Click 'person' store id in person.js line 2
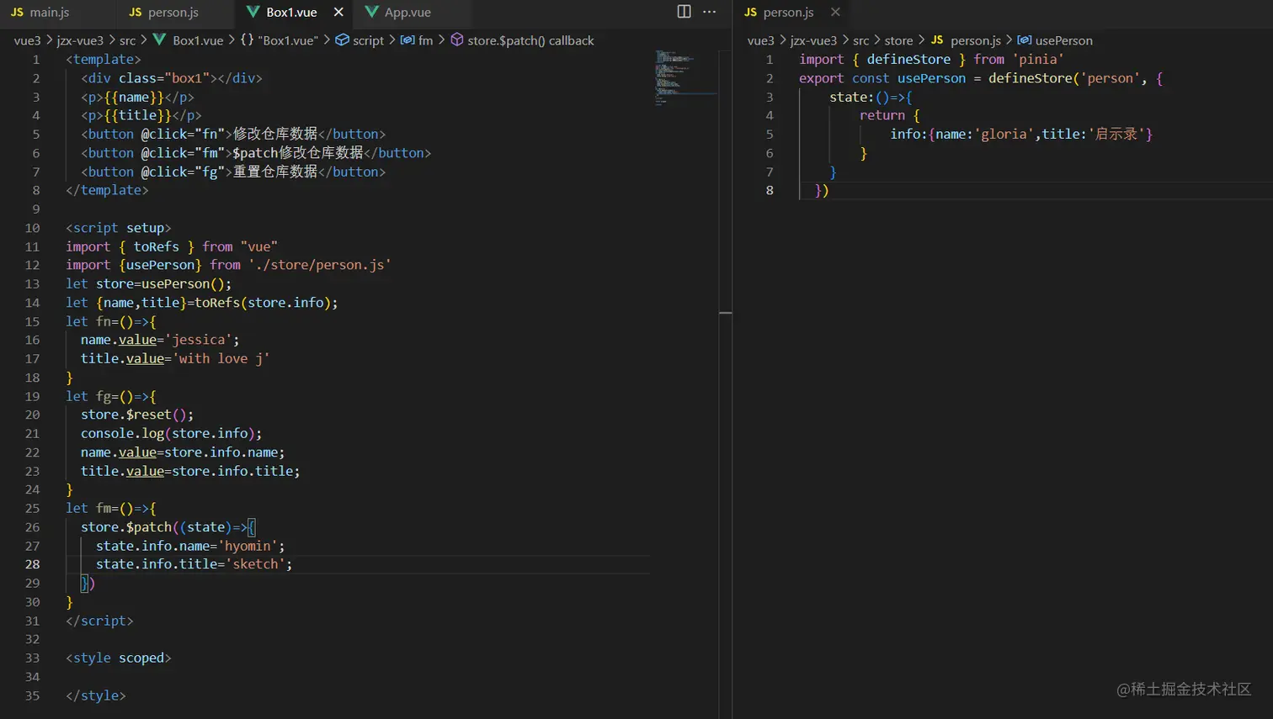The image size is (1273, 719). point(1111,78)
